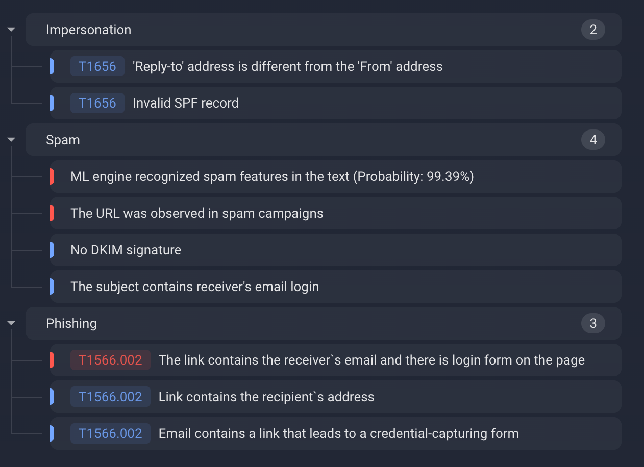Image resolution: width=644 pixels, height=467 pixels.
Task: Click the Phishing count badge showing 3
Action: (593, 323)
